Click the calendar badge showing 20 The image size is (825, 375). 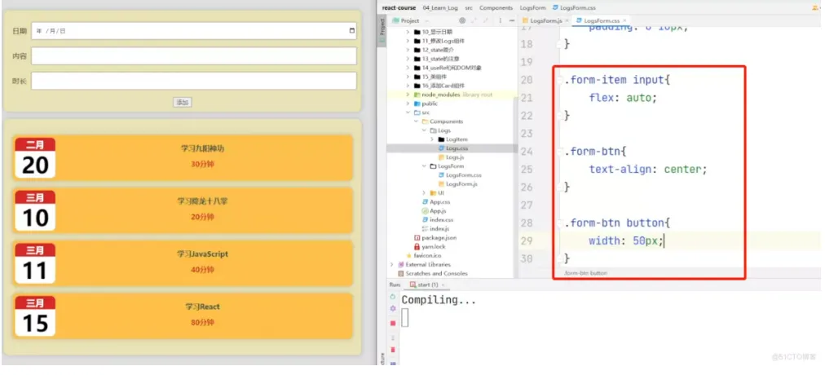tap(35, 158)
